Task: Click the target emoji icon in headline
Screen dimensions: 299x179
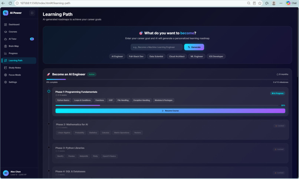Action: pyautogui.click(x=141, y=33)
